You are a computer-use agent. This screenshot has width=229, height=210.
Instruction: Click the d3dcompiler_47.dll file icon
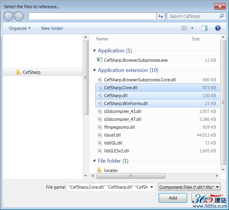point(99,119)
